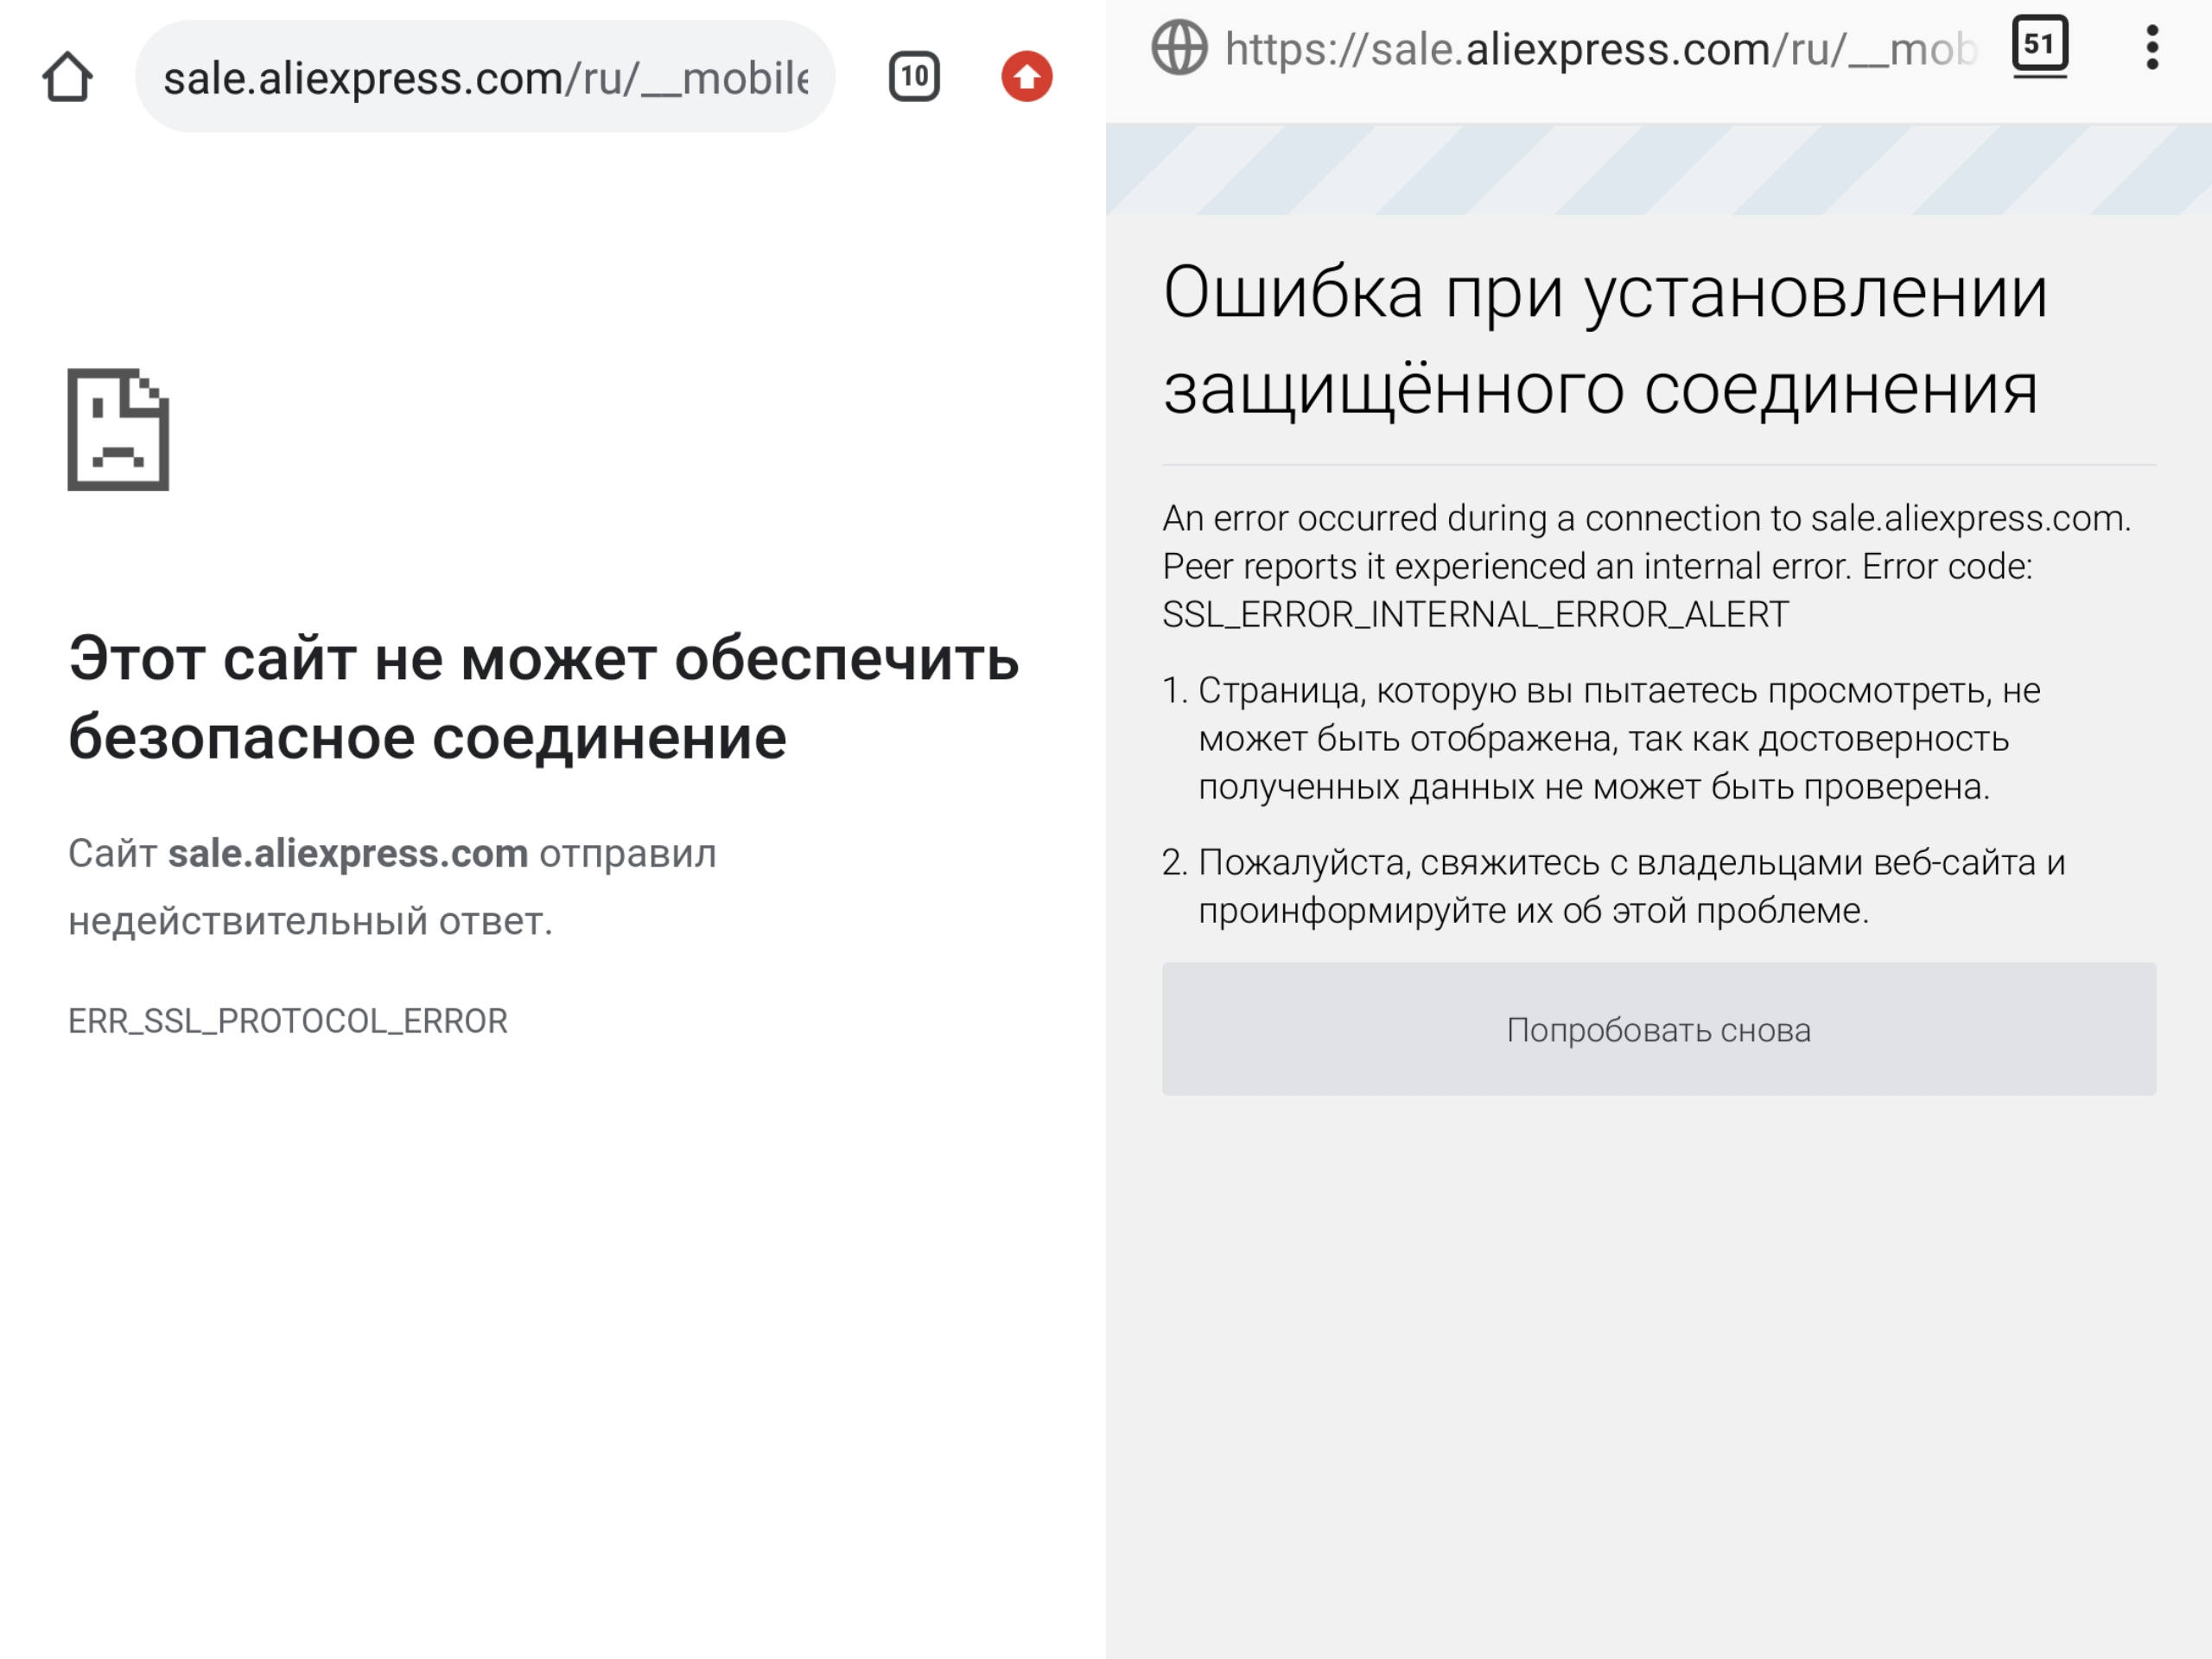Screen dimensions: 2212x1659
Task: Tap the red update arrow icon
Action: [1027, 77]
